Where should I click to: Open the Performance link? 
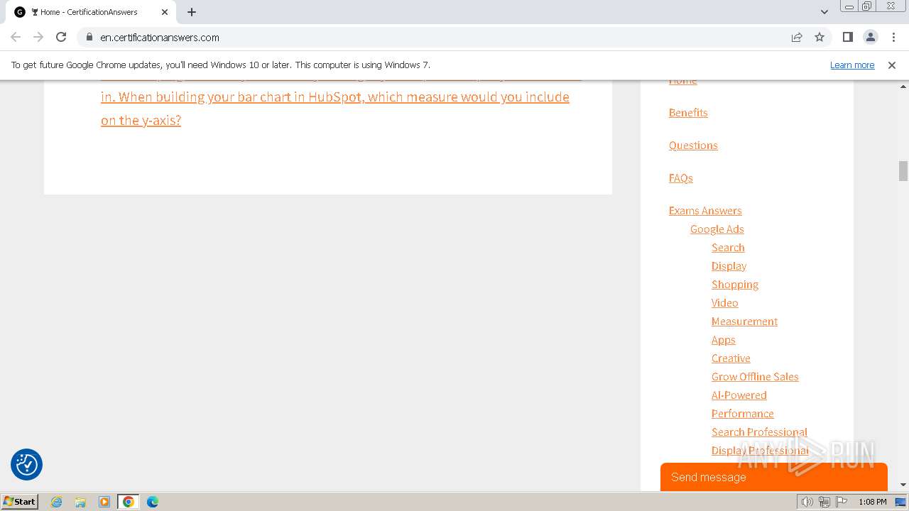(743, 413)
